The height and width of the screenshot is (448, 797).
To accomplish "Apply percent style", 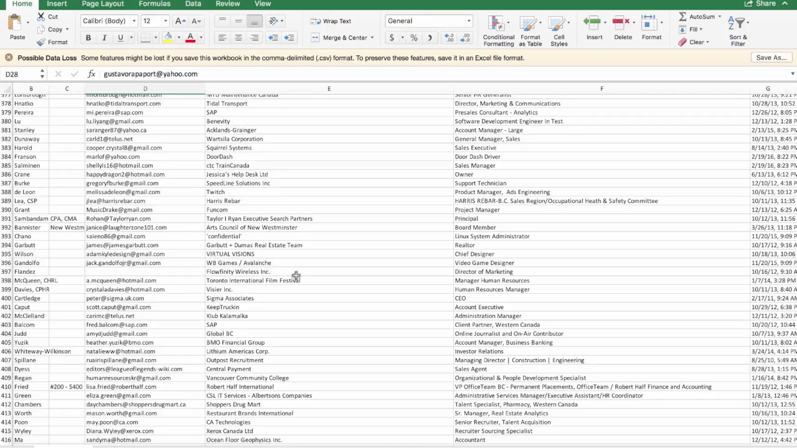I will (x=414, y=38).
